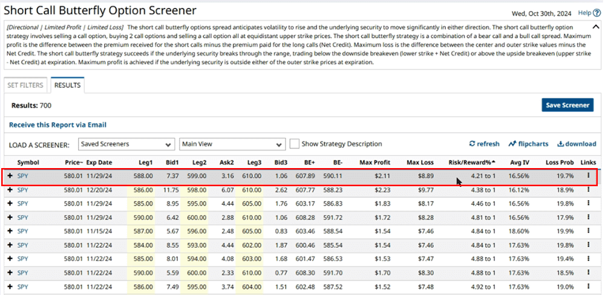Select the Results tab

click(67, 86)
